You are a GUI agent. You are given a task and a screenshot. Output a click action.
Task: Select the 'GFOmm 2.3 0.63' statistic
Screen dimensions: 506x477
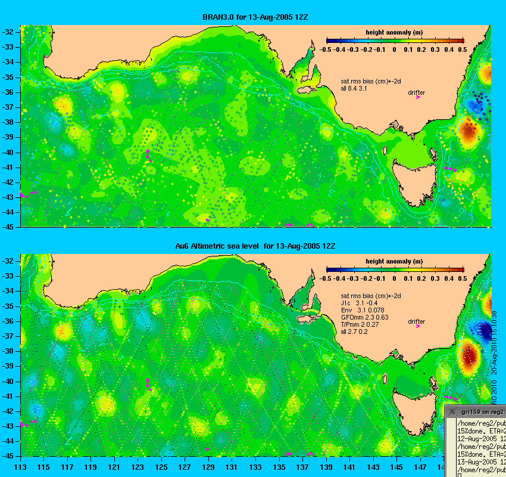[365, 317]
